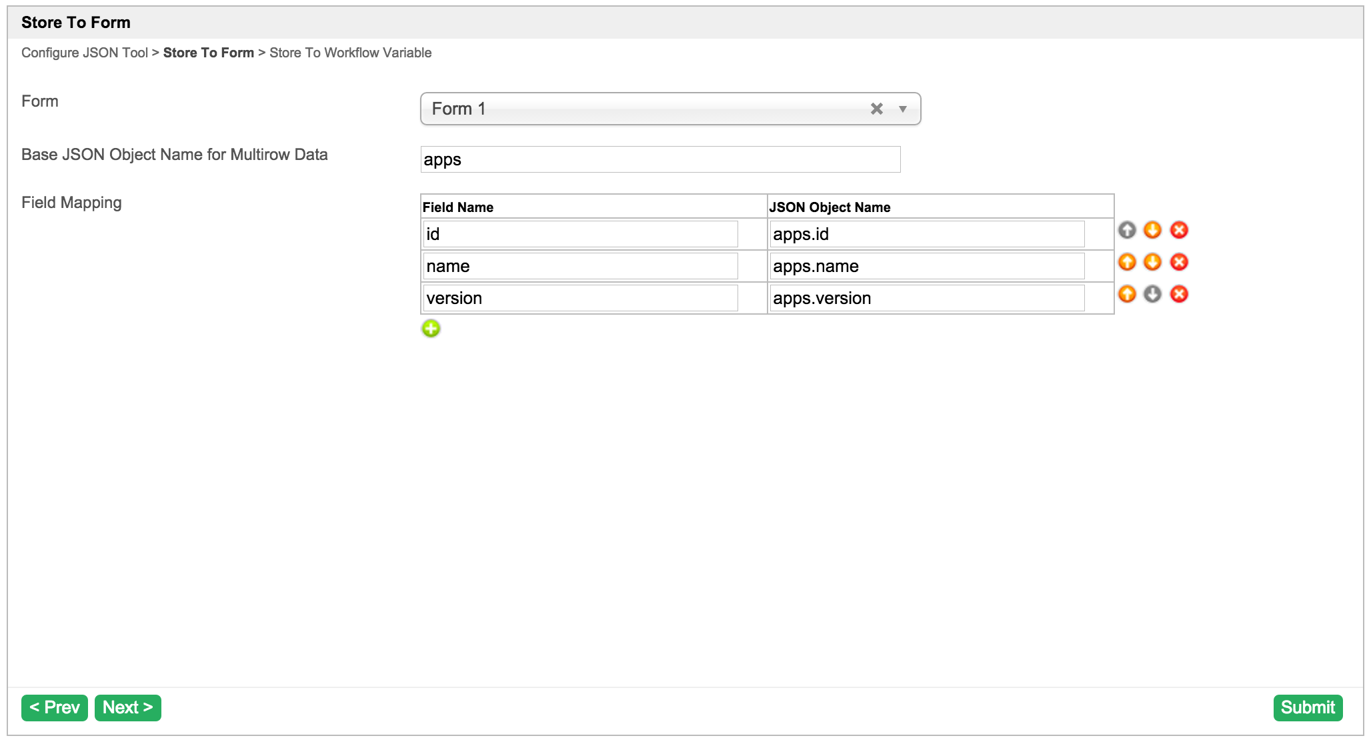This screenshot has width=1367, height=748.
Task: Delete the name field mapping row
Action: tap(1179, 262)
